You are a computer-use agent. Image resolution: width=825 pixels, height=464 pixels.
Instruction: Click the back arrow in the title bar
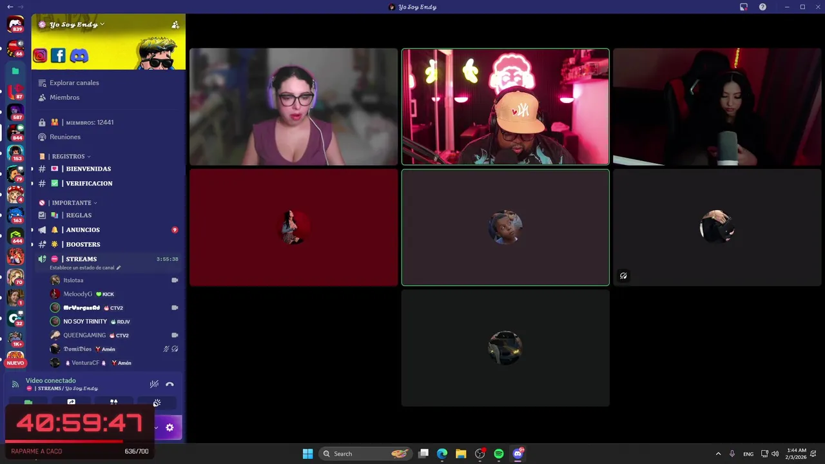[10, 7]
